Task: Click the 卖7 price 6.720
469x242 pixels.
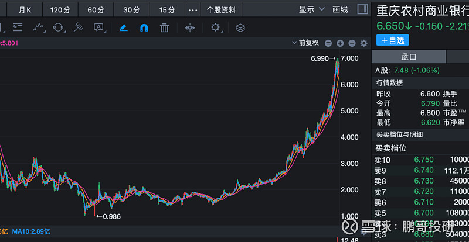Action: point(424,192)
